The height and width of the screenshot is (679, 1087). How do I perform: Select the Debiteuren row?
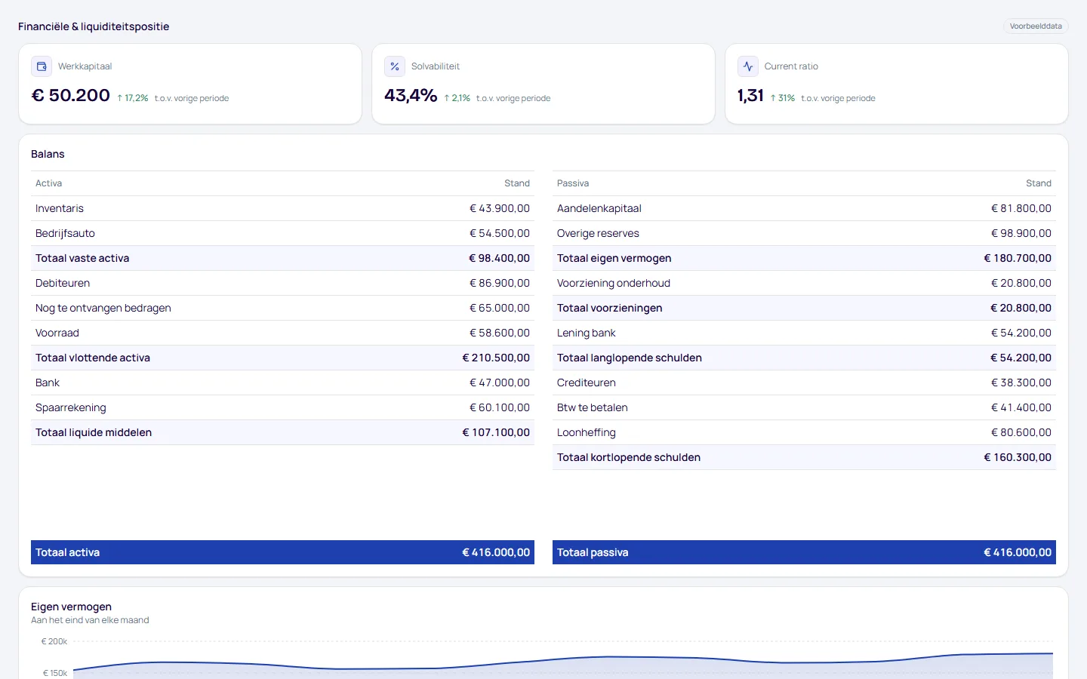[x=282, y=283]
